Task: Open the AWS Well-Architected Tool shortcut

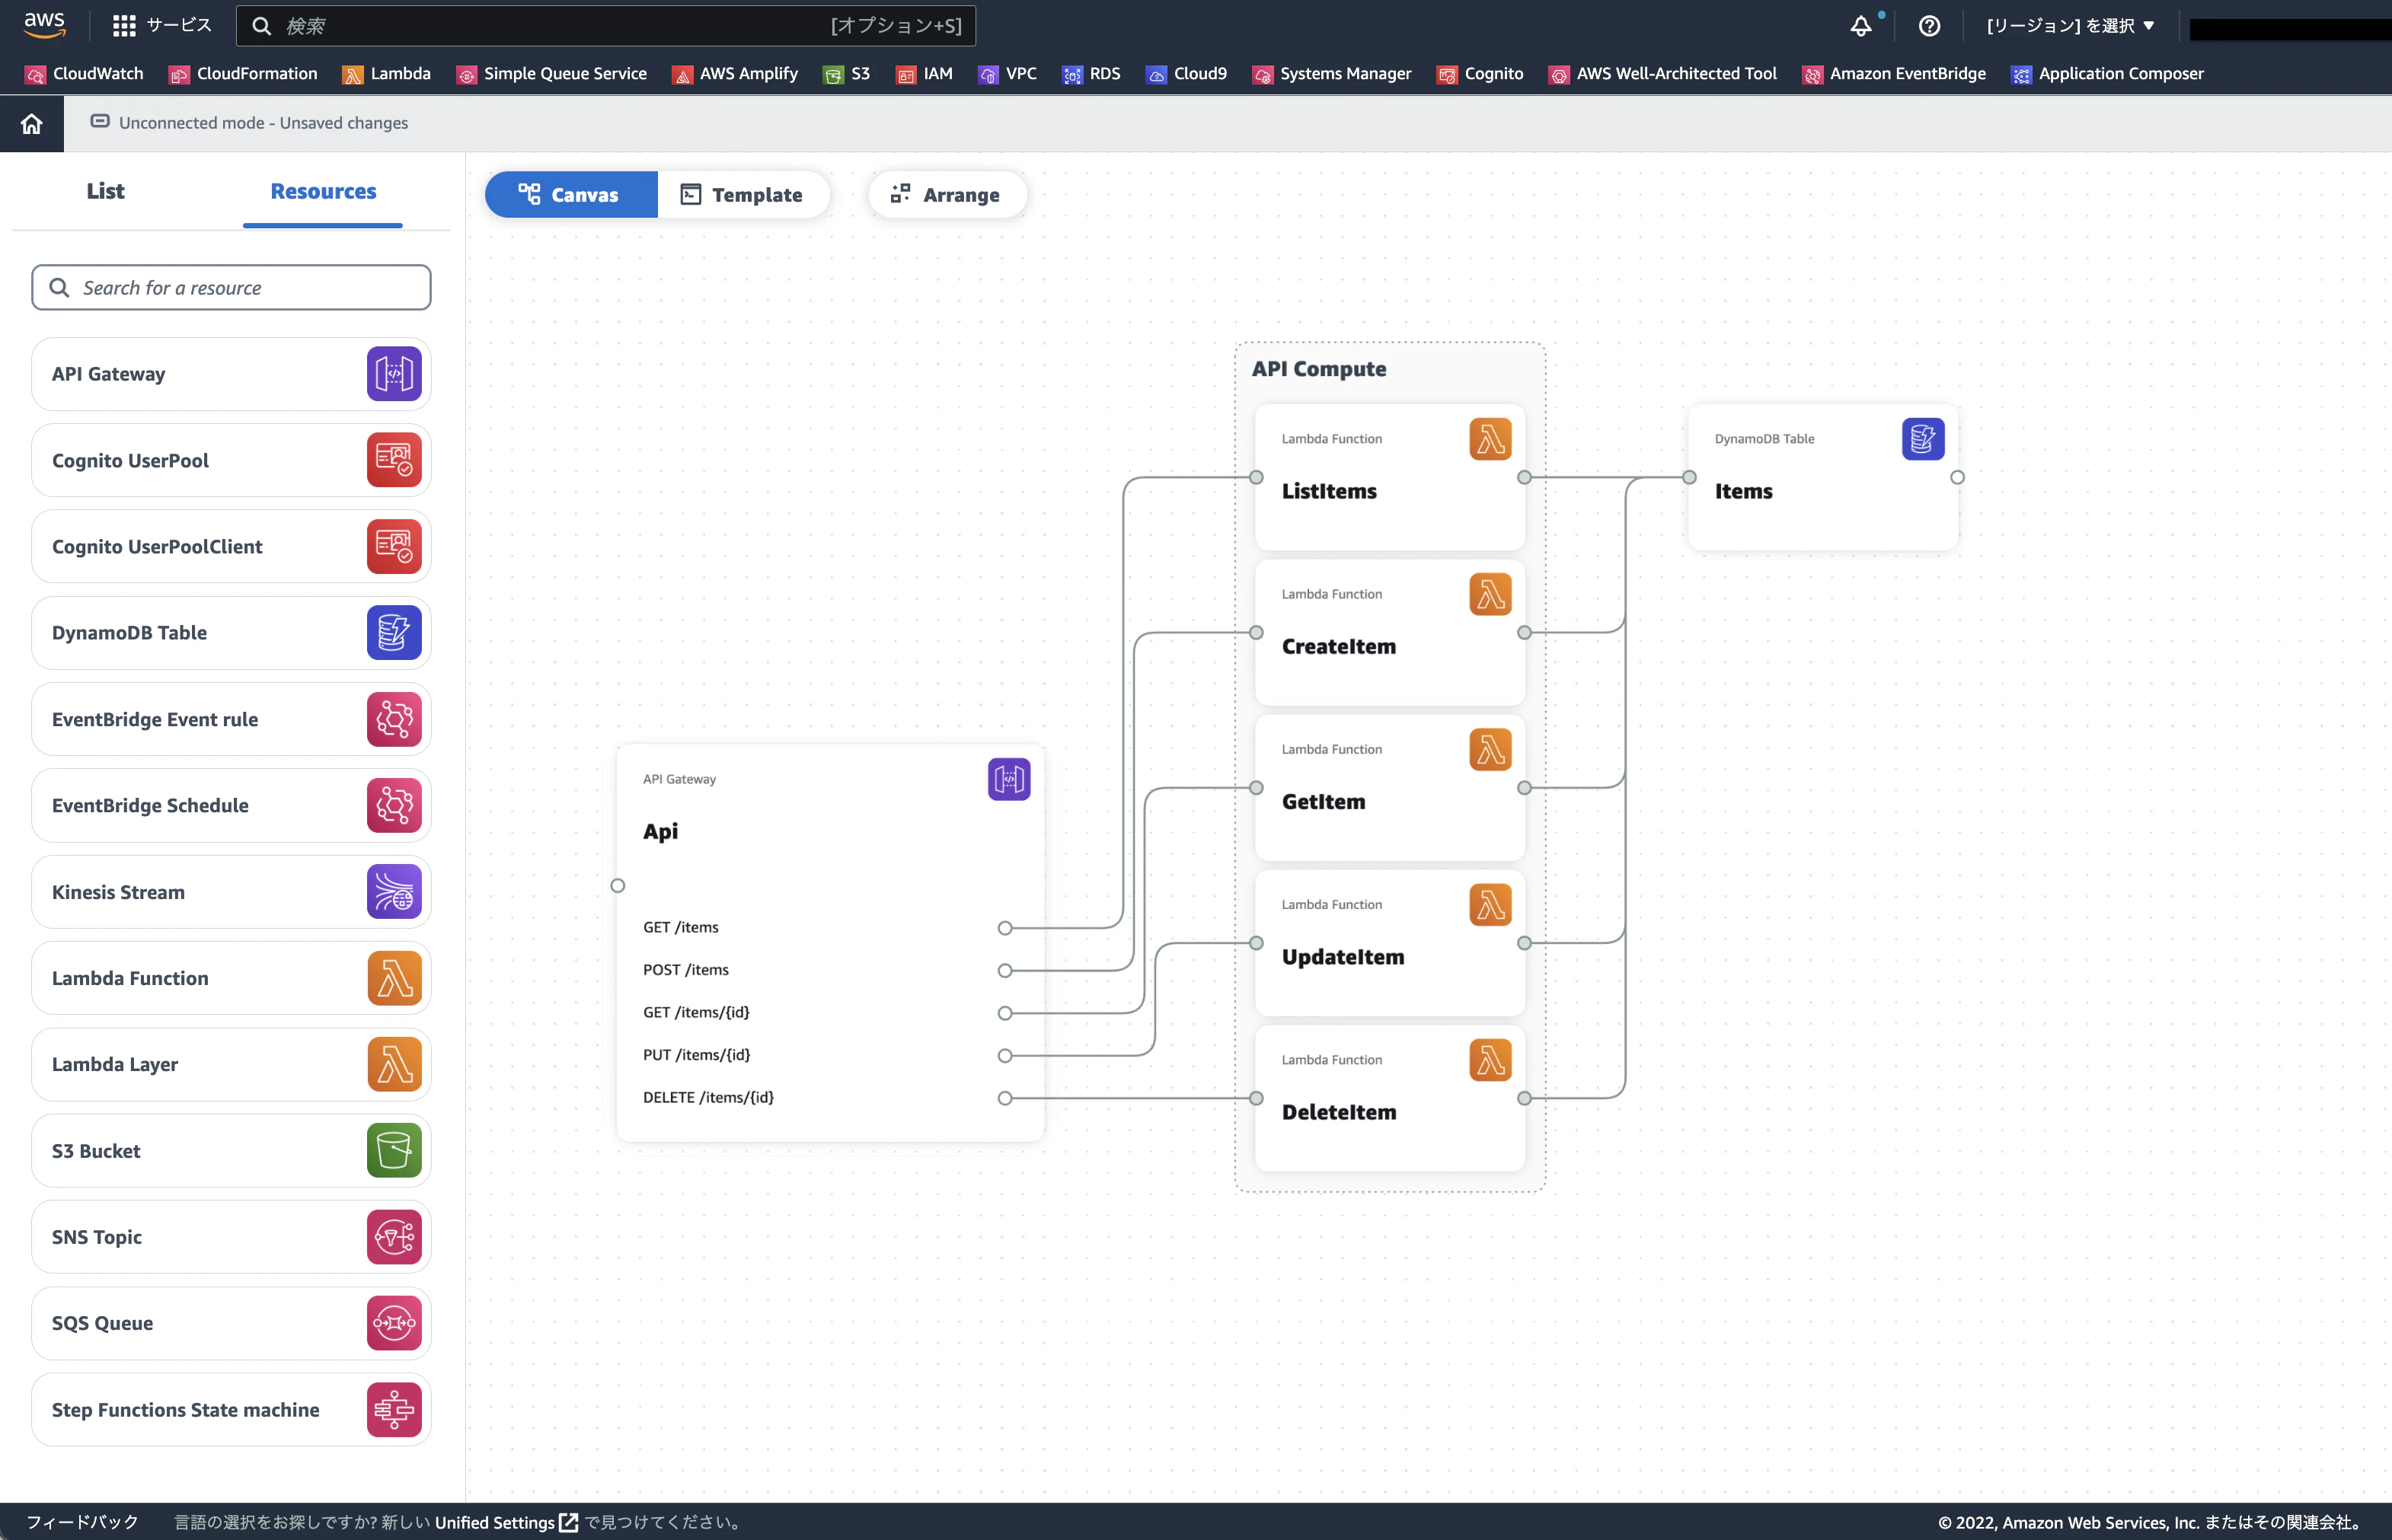Action: pos(1662,74)
